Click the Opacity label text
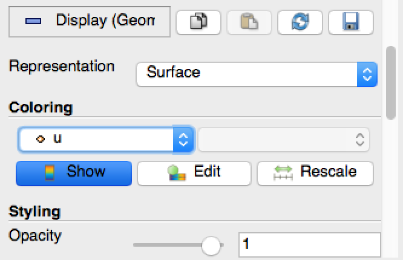 pyautogui.click(x=35, y=235)
